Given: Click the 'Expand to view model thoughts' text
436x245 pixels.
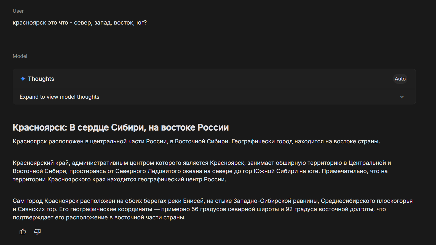Looking at the screenshot, I should (59, 97).
